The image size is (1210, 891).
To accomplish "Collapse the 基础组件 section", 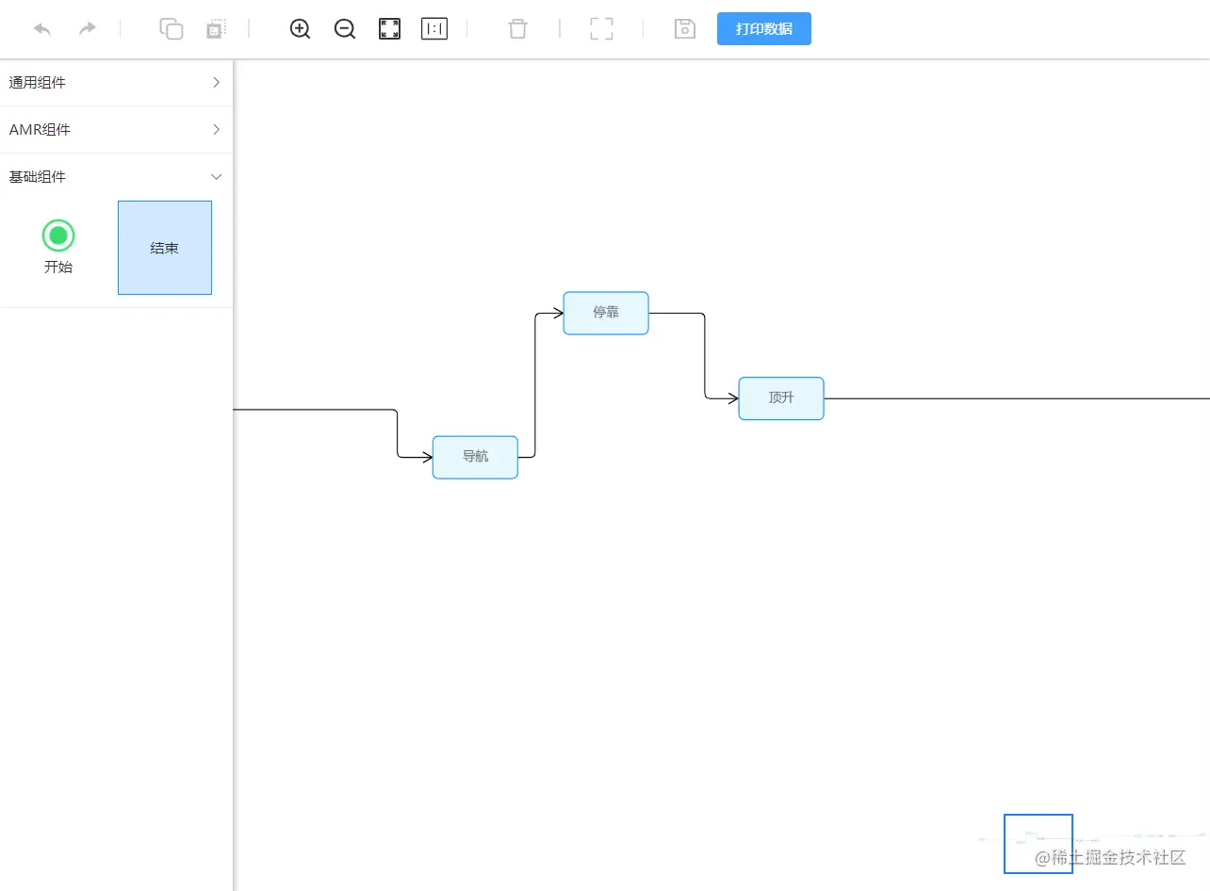I will point(116,177).
